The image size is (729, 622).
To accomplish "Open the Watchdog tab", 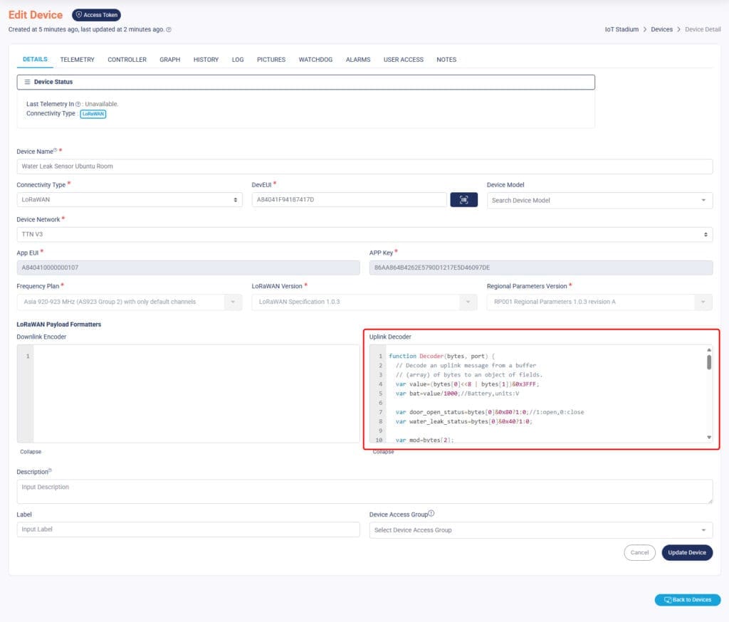I will tap(315, 60).
